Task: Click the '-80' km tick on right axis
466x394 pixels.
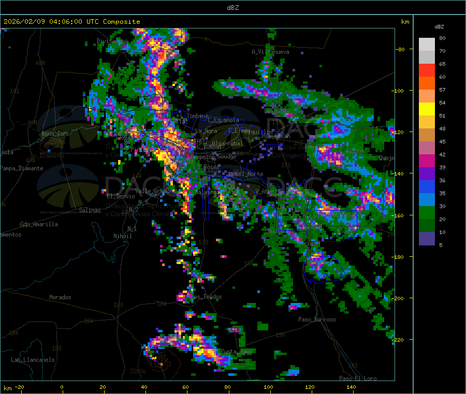Action: coord(400,49)
